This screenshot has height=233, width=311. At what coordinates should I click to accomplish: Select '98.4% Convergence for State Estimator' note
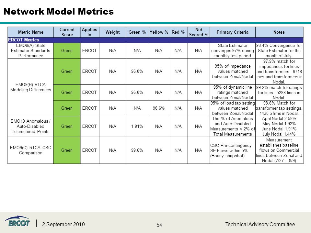279,50
